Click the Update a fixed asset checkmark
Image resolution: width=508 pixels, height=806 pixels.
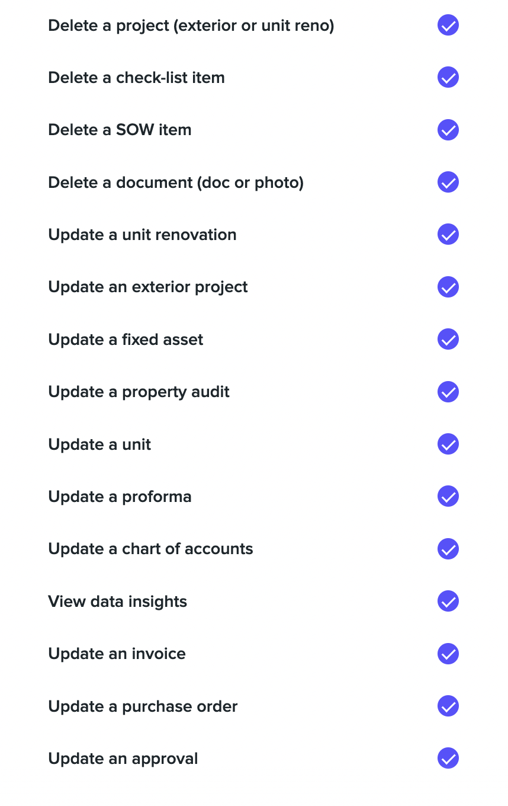448,340
